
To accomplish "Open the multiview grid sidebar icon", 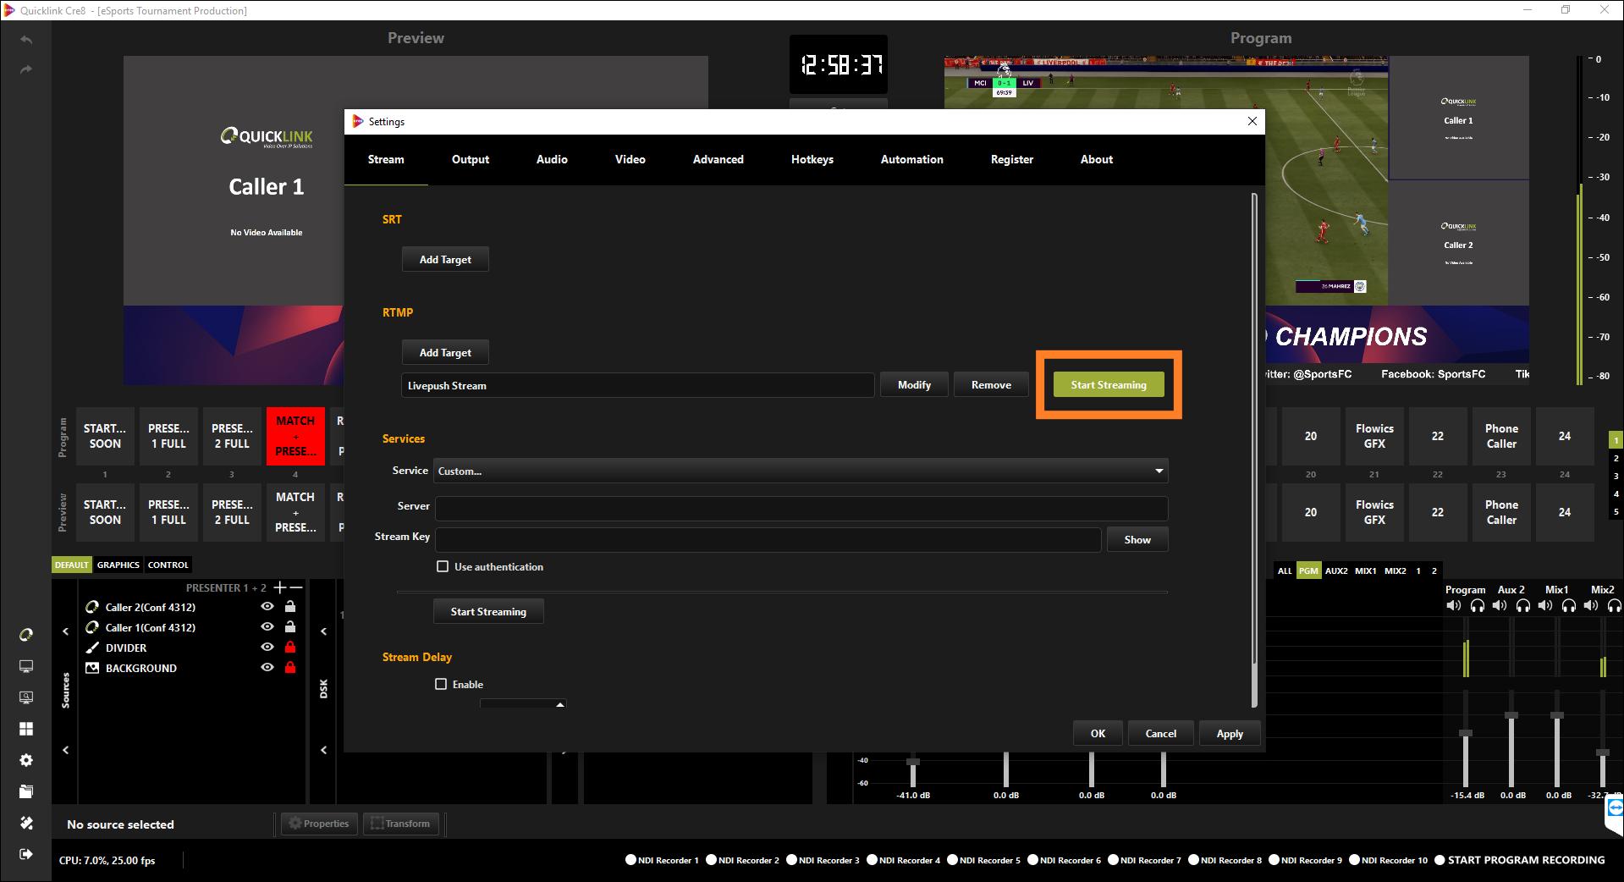I will tap(26, 729).
